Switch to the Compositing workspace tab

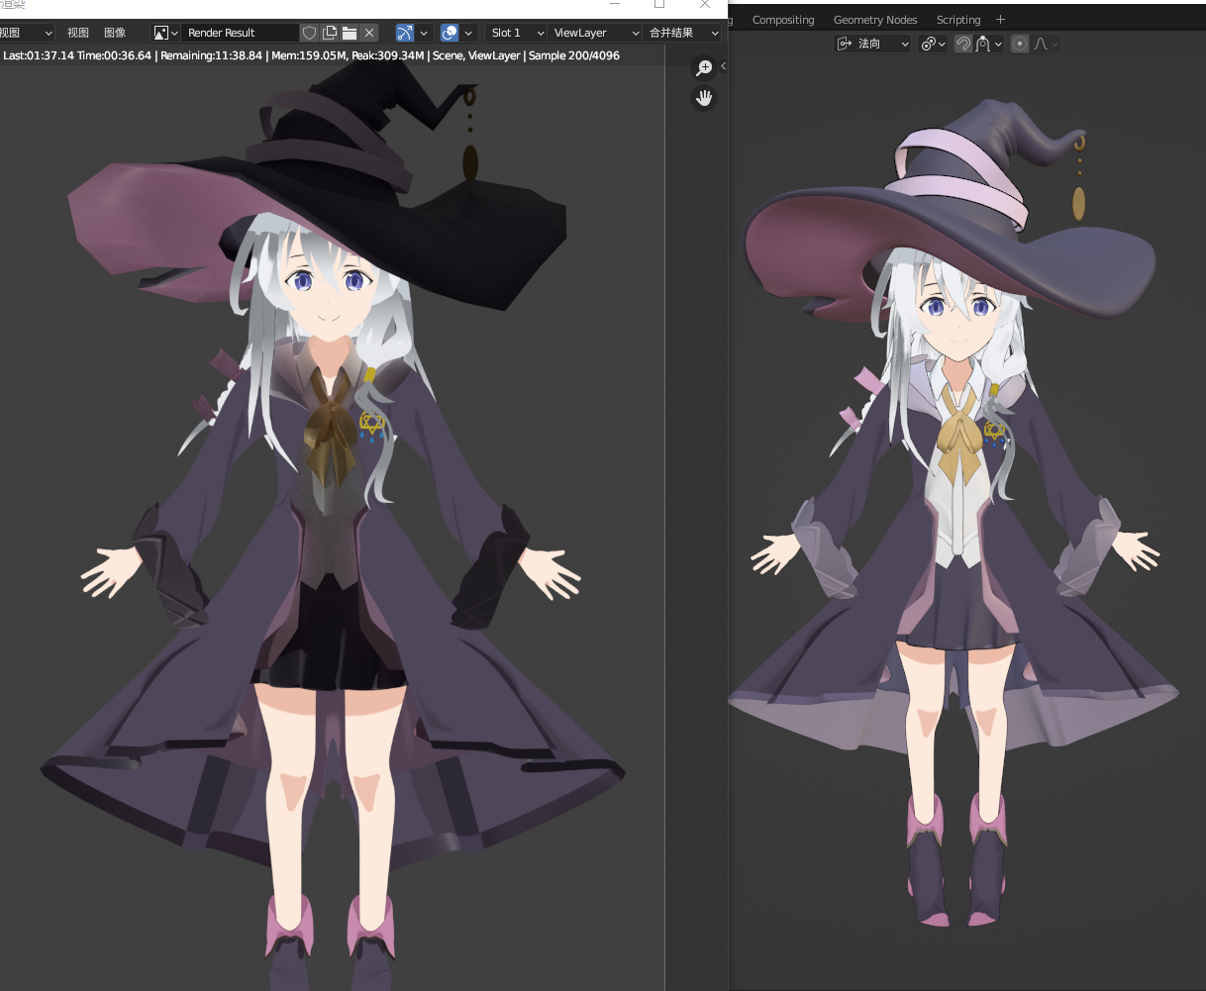point(783,20)
